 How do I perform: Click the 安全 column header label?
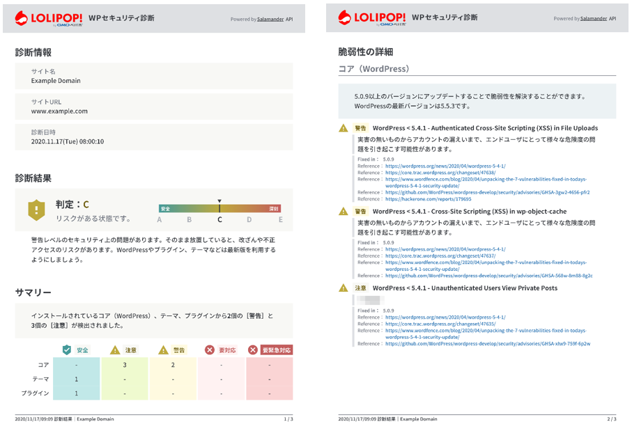[82, 350]
